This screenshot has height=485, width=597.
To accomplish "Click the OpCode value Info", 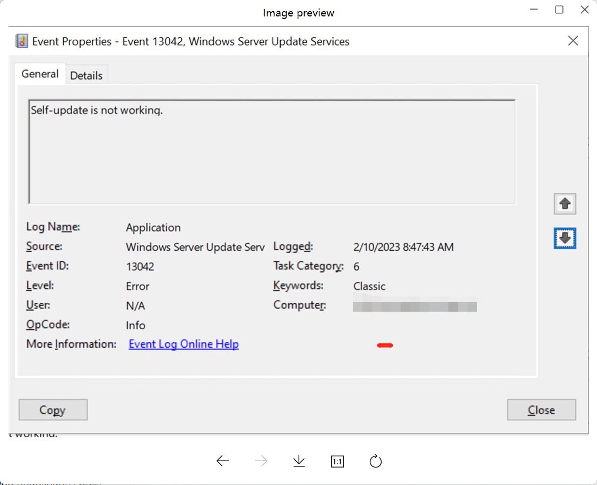I will click(135, 325).
